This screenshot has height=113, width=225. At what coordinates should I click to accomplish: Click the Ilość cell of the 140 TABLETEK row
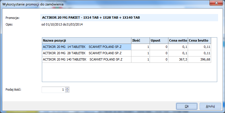tap(140, 59)
